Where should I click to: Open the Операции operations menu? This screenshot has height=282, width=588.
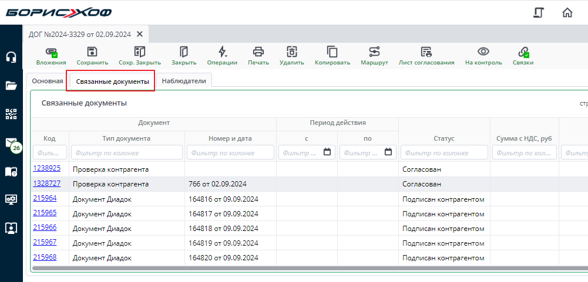(x=222, y=52)
